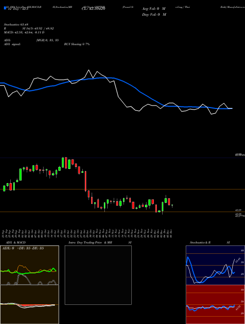Open the ADX & MACD indicator panel
The image size is (245, 324).
(x=29, y=285)
